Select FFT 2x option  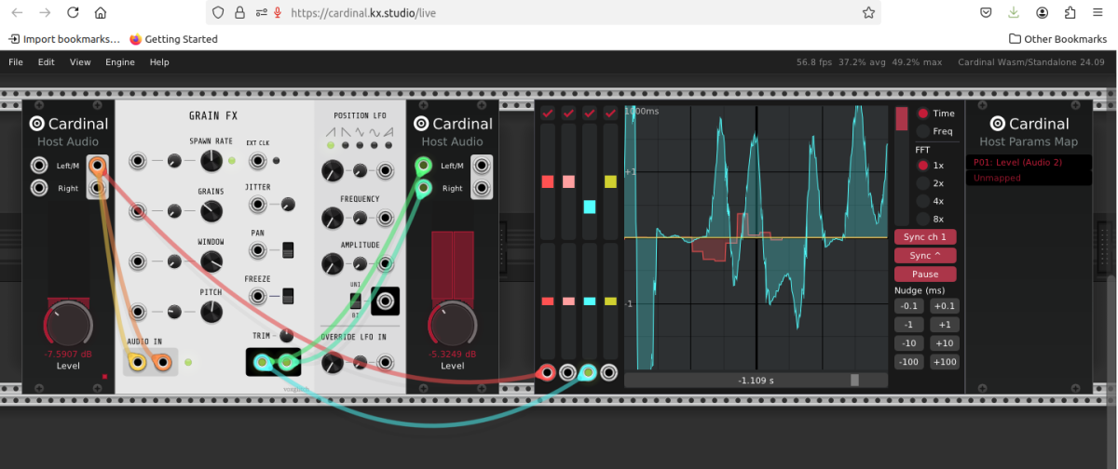[x=923, y=183]
